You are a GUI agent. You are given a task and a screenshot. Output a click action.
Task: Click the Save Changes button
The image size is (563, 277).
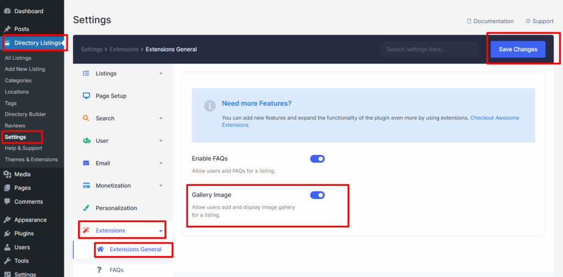click(x=517, y=49)
